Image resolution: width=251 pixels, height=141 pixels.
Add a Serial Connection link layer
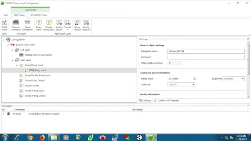(x=27, y=25)
